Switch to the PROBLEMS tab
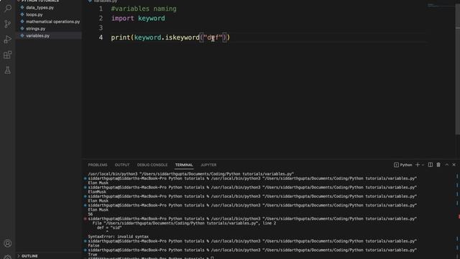The height and width of the screenshot is (259, 460). pos(98,165)
